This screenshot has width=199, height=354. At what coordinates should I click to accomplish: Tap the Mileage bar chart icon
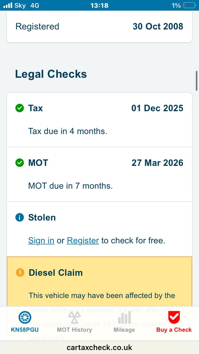pyautogui.click(x=124, y=317)
